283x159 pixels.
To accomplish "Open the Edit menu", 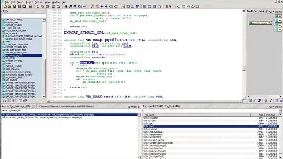I will coord(13,2).
